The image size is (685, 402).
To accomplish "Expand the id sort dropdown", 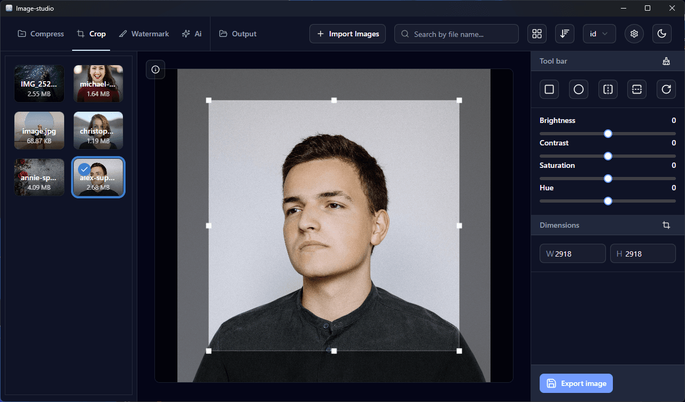I will (x=599, y=34).
